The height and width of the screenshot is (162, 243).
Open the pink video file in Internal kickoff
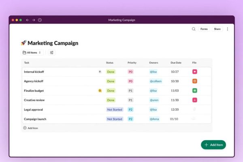click(x=194, y=72)
